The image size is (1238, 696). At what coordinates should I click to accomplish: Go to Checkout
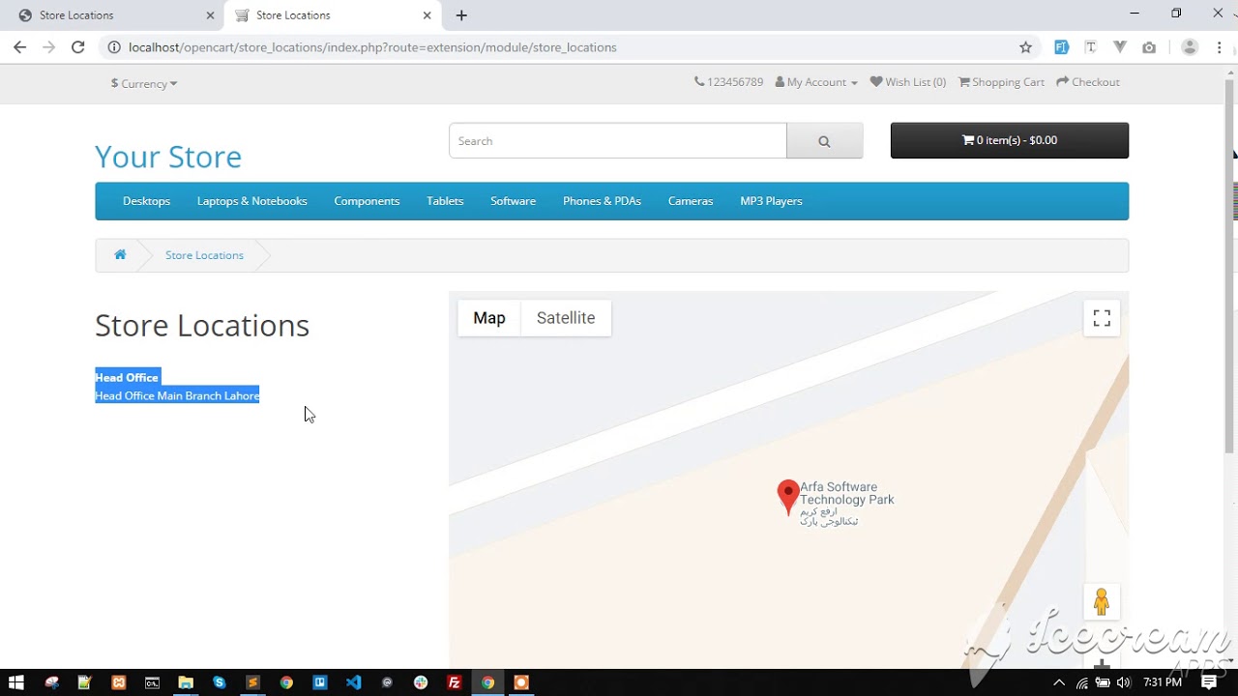(1088, 82)
